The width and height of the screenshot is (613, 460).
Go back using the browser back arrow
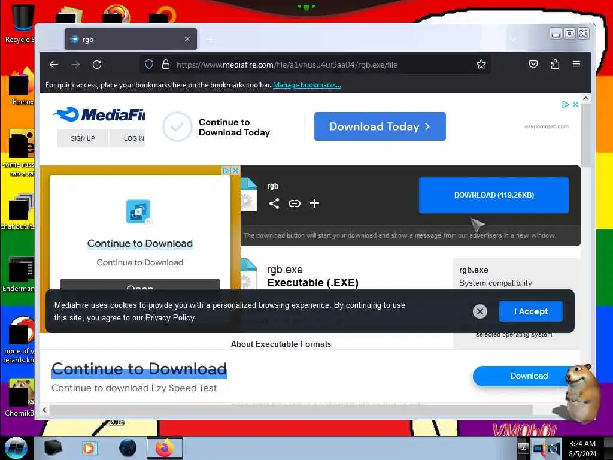54,65
